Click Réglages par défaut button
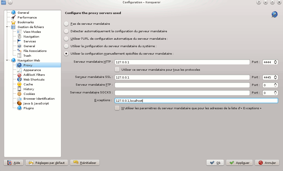Image resolution: width=283 pixels, height=171 pixels. click(46, 163)
